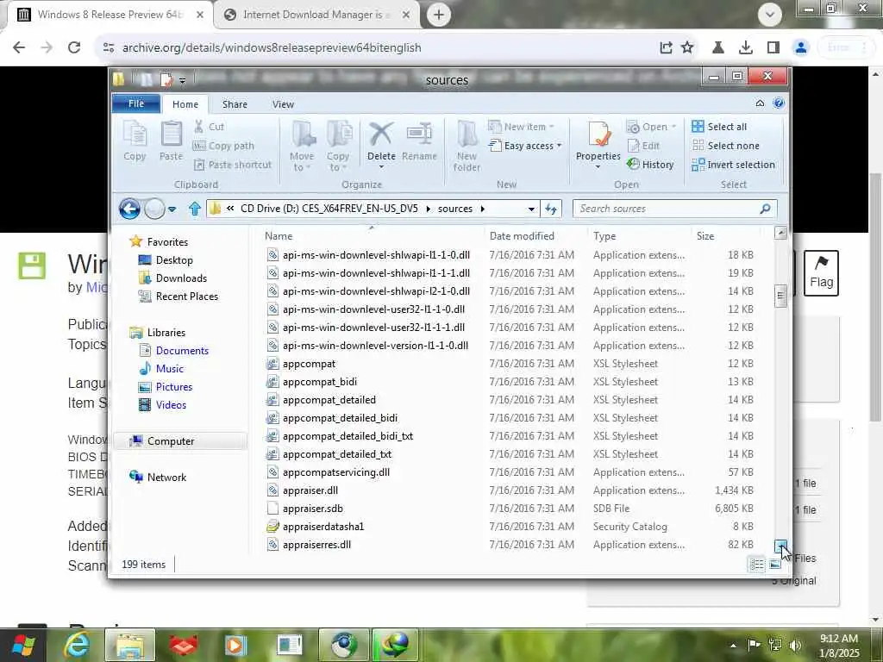Open the Windows Start button
Viewport: 883px width, 662px height.
click(x=22, y=645)
